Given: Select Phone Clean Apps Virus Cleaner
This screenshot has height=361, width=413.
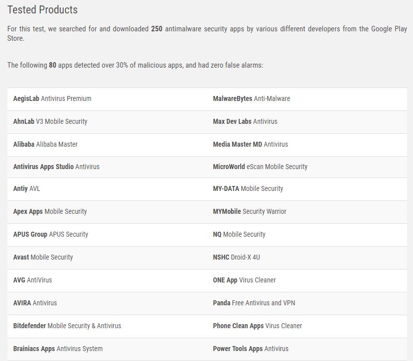Looking at the screenshot, I should [257, 326].
